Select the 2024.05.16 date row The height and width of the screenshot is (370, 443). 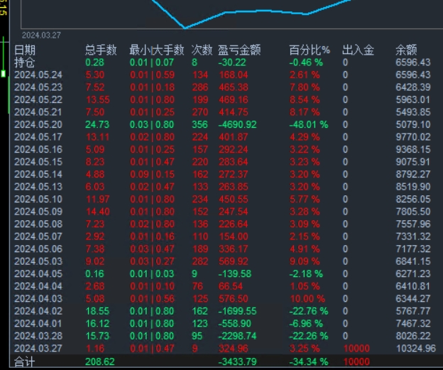click(38, 150)
